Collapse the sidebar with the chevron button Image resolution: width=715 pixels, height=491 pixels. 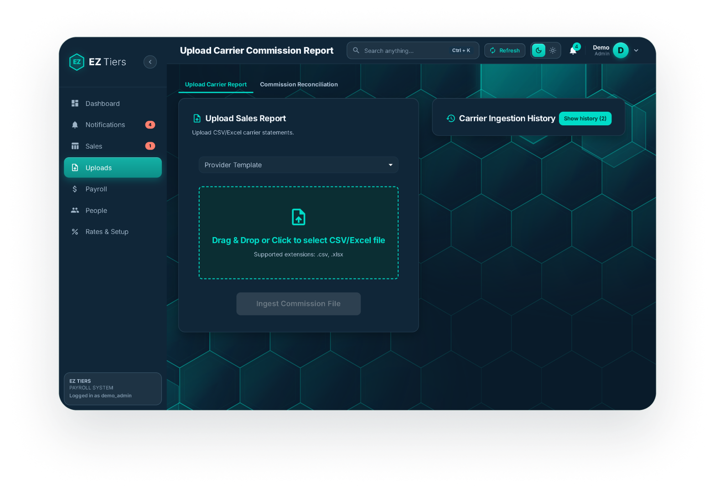(x=150, y=62)
